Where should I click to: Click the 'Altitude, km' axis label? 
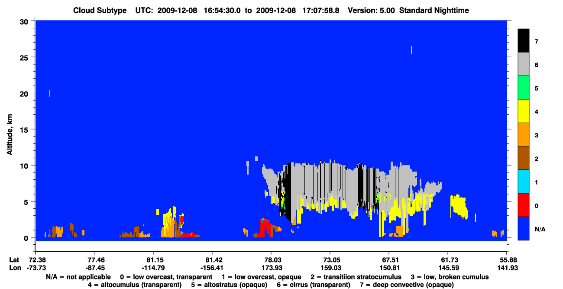(x=10, y=136)
